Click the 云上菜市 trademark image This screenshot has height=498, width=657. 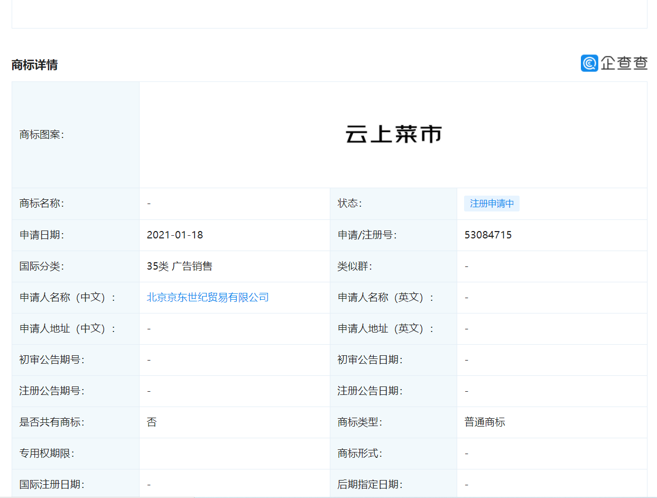[x=393, y=135]
